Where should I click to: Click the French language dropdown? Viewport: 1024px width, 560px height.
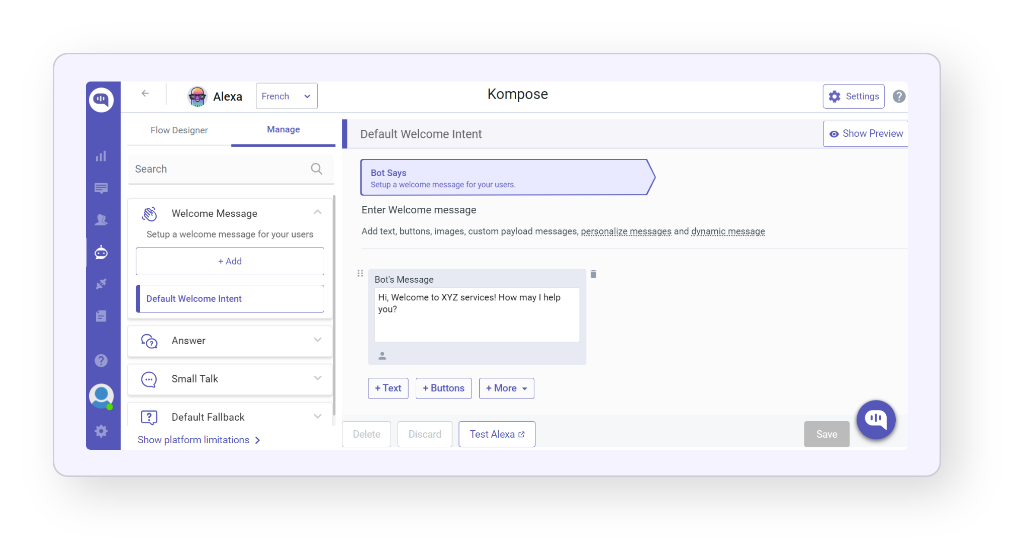tap(285, 96)
